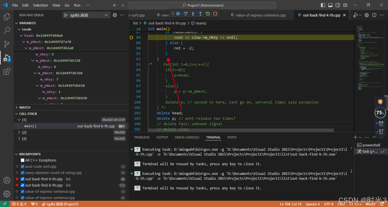This screenshot has width=388, height=207.
Task: Open the Extensions view
Action: coord(7,71)
